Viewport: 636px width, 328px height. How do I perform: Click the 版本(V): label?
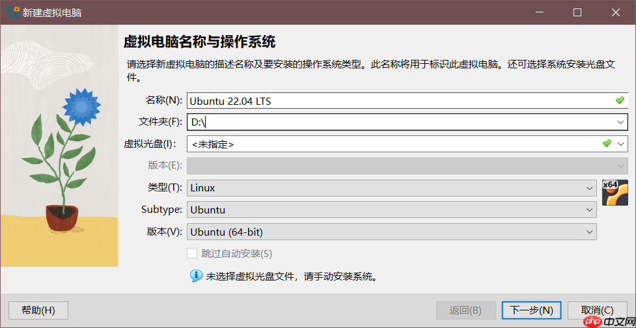[165, 232]
